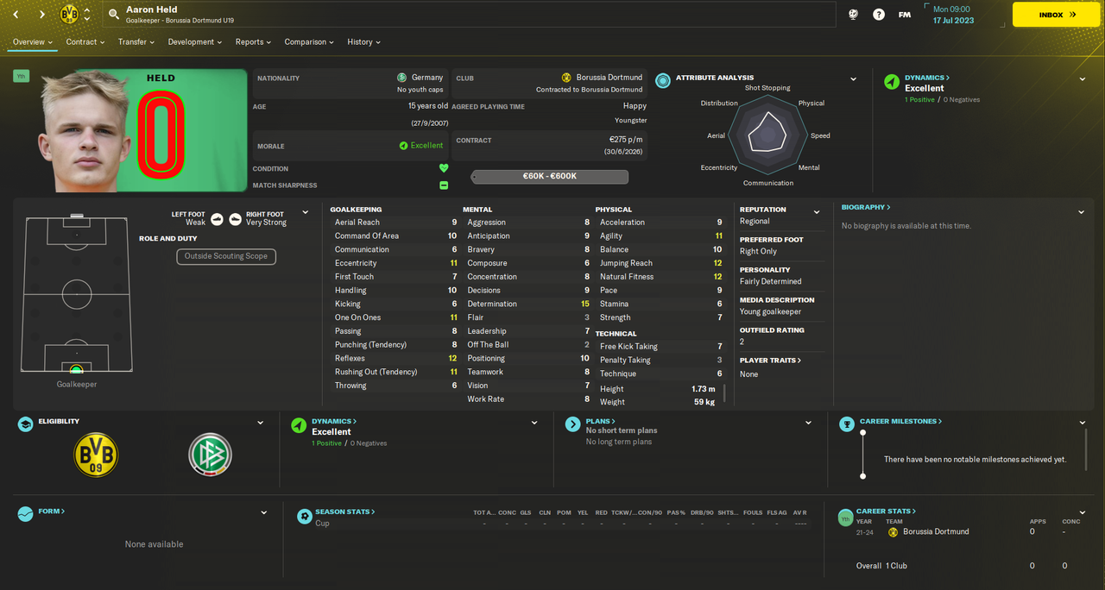The width and height of the screenshot is (1105, 590).
Task: Click the player name search field
Action: 470,15
